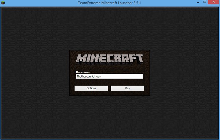Click the "Username:" label text
The height and width of the screenshot is (140, 220).
84,72
